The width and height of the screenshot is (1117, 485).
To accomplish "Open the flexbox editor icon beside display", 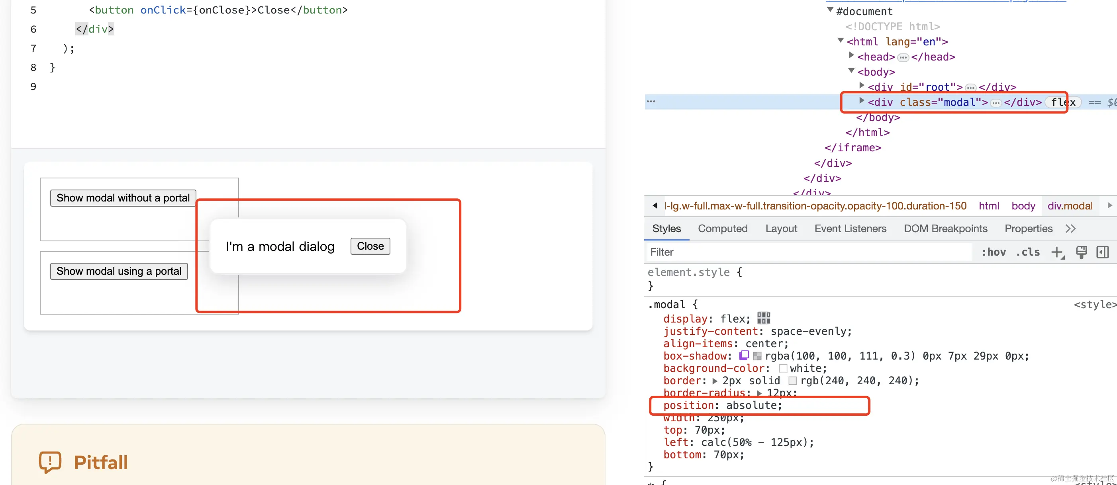I will pos(763,318).
